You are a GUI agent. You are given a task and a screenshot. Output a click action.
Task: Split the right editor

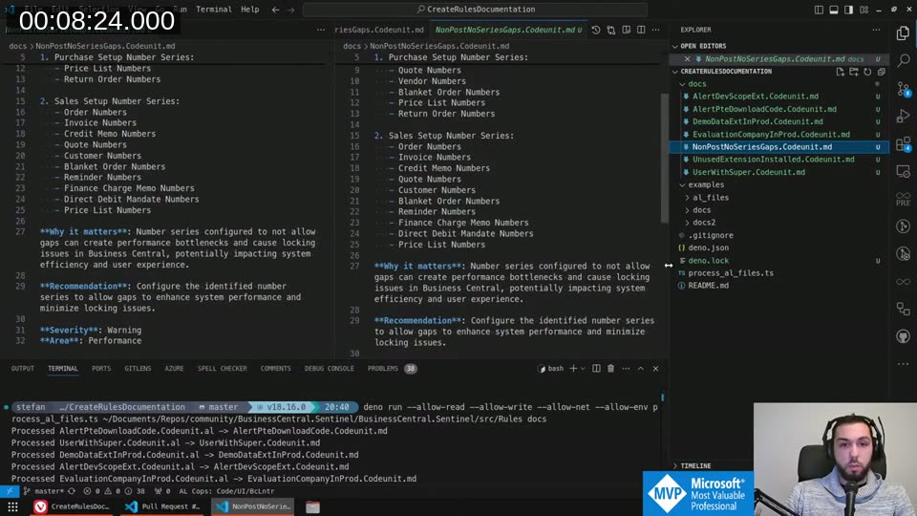pyautogui.click(x=641, y=30)
